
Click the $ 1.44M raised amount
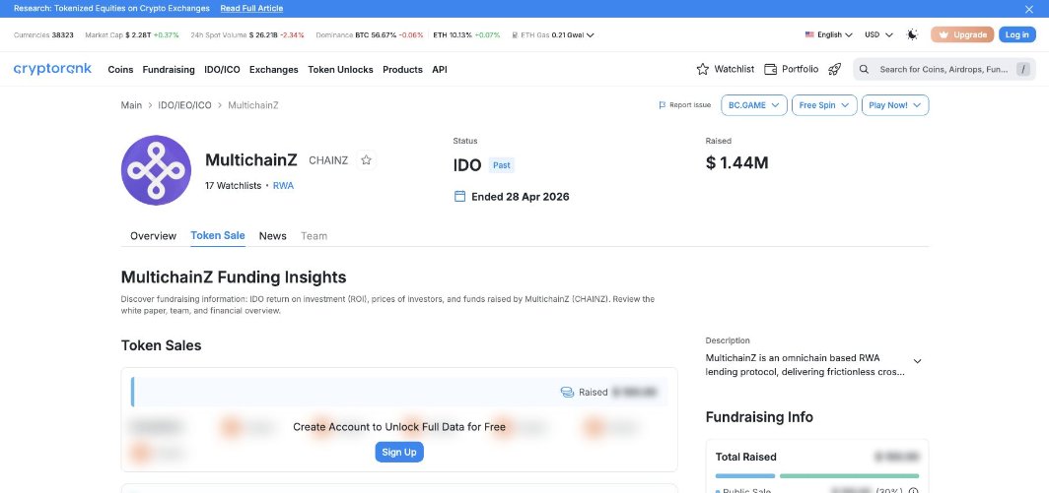[736, 163]
